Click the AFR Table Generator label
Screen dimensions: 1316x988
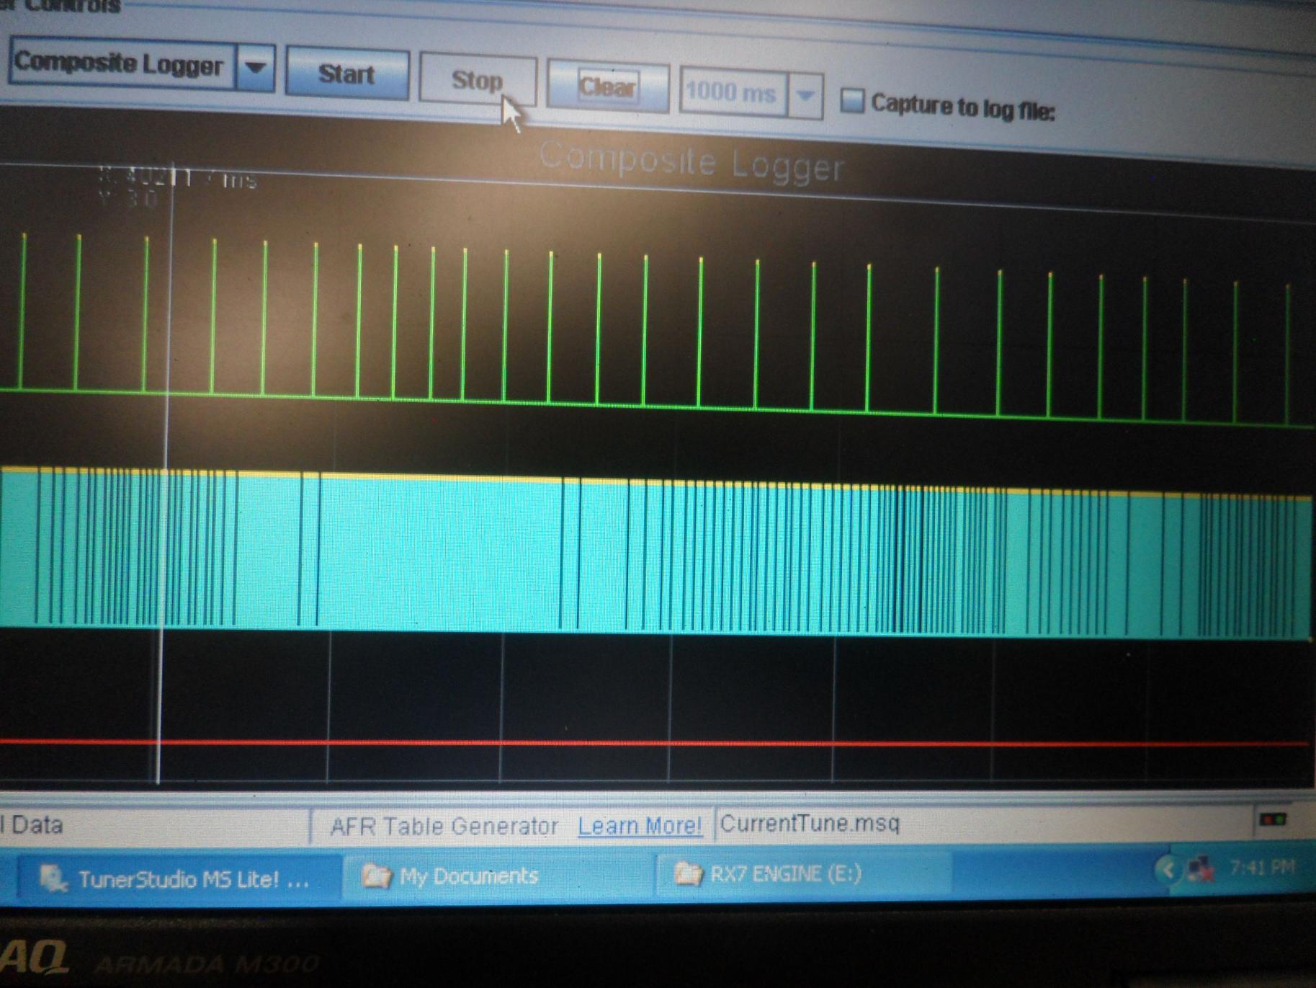(x=444, y=826)
